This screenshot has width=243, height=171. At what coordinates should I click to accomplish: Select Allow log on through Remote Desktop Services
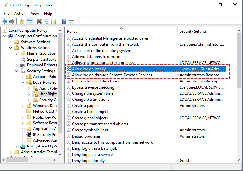click(112, 75)
